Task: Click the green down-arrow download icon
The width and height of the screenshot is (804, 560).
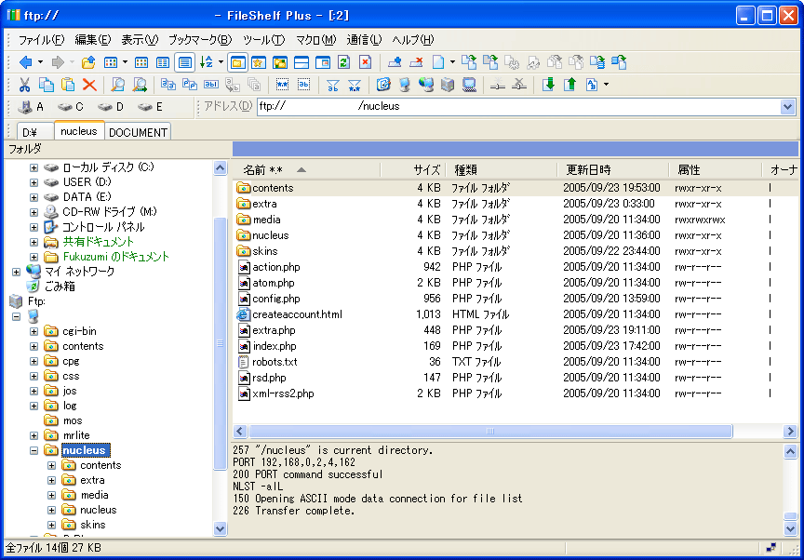Action: click(548, 85)
